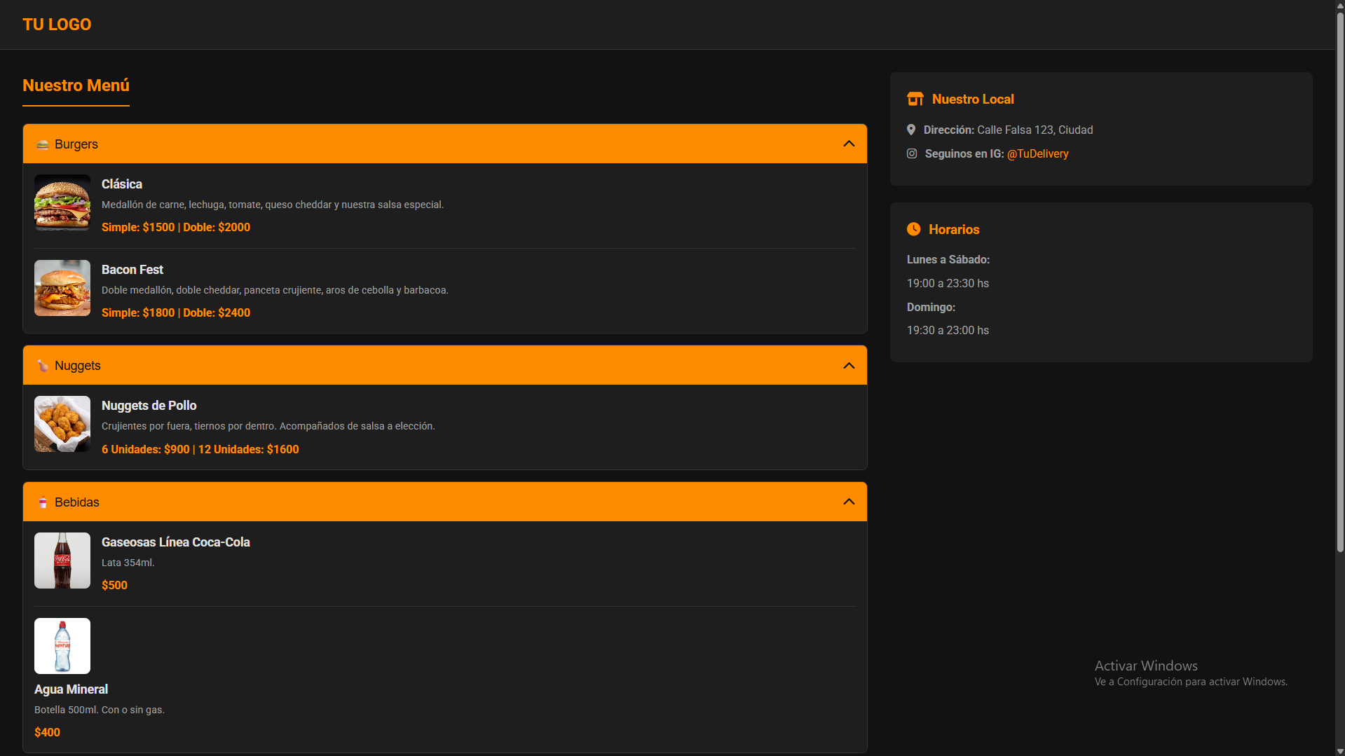Click the Instagram icon beside Seguinos en IG
This screenshot has height=756, width=1345.
pos(912,153)
